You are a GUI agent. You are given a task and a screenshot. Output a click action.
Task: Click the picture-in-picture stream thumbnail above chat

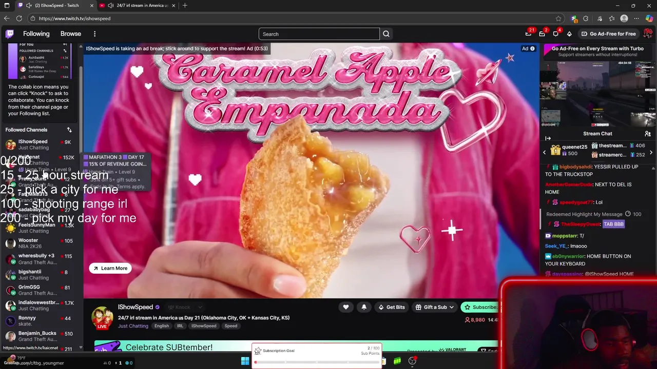click(598, 94)
